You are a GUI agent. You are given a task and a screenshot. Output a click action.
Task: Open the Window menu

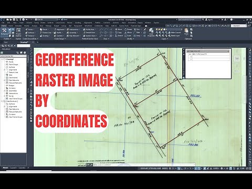148,23
